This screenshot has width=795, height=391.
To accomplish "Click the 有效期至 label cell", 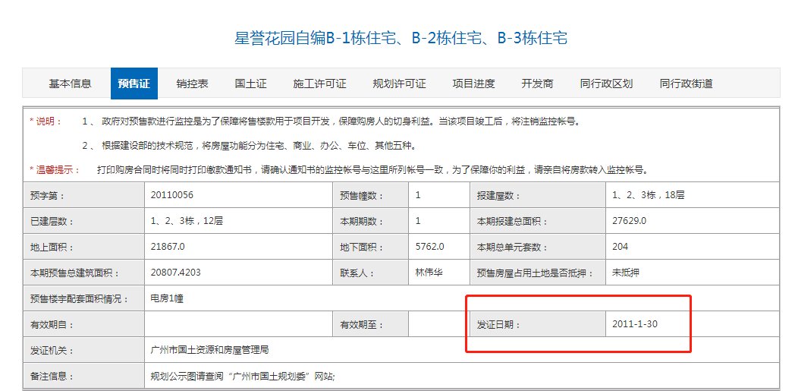I will pos(371,324).
